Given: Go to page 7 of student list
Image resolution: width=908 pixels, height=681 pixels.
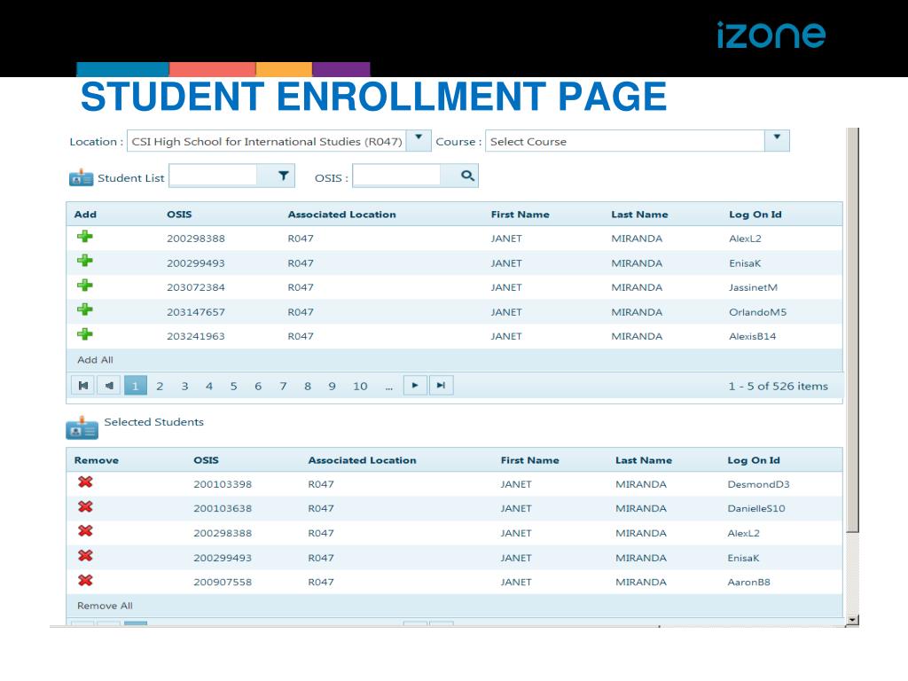Looking at the screenshot, I should (x=283, y=387).
